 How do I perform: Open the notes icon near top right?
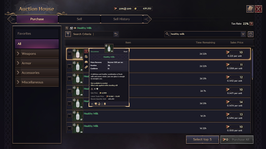(250, 9)
